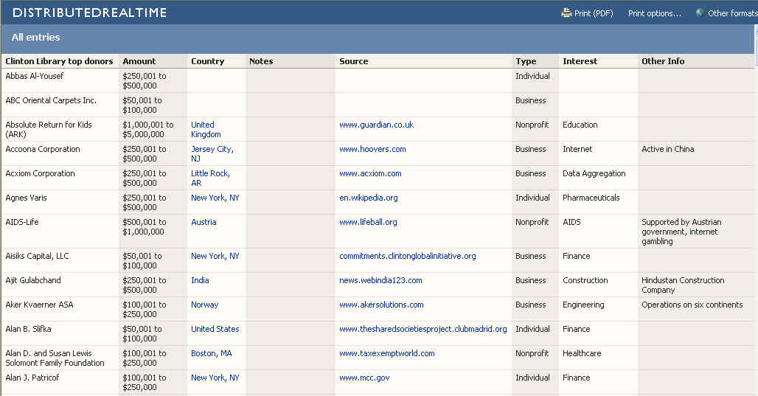Open the Other formats menu
Image resolution: width=758 pixels, height=396 pixels.
tap(731, 13)
